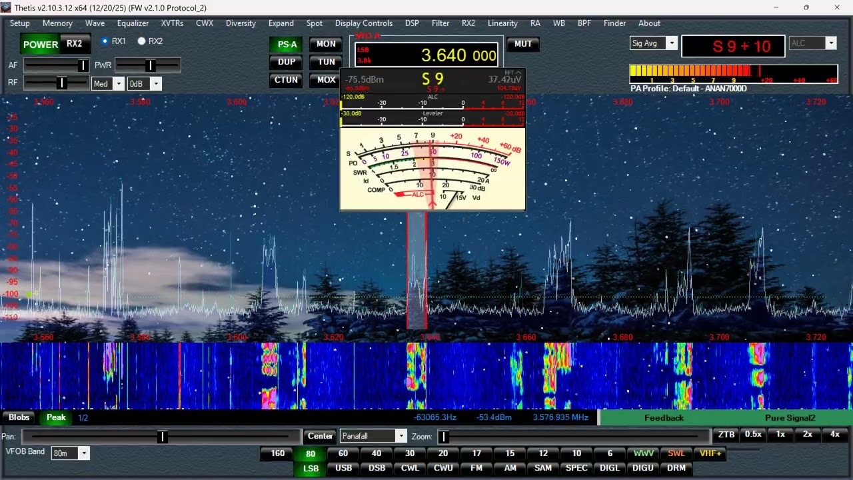Select the 20 band button
Image resolution: width=853 pixels, height=480 pixels.
pyautogui.click(x=443, y=453)
